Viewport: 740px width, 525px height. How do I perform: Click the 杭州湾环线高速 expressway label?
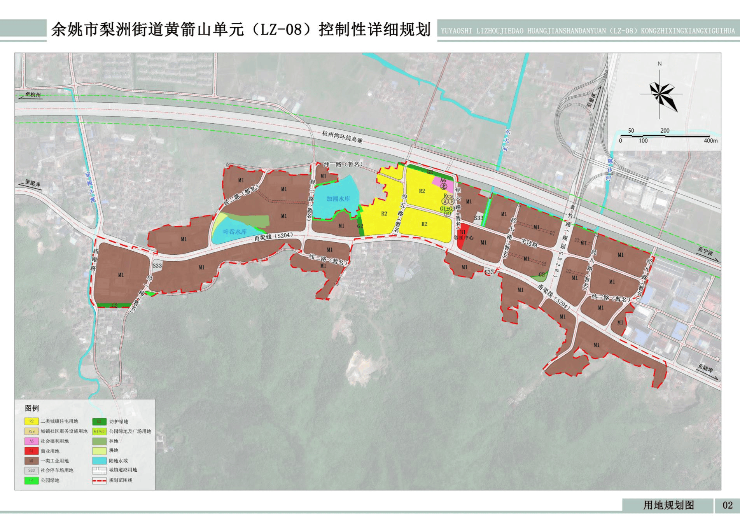click(x=342, y=137)
